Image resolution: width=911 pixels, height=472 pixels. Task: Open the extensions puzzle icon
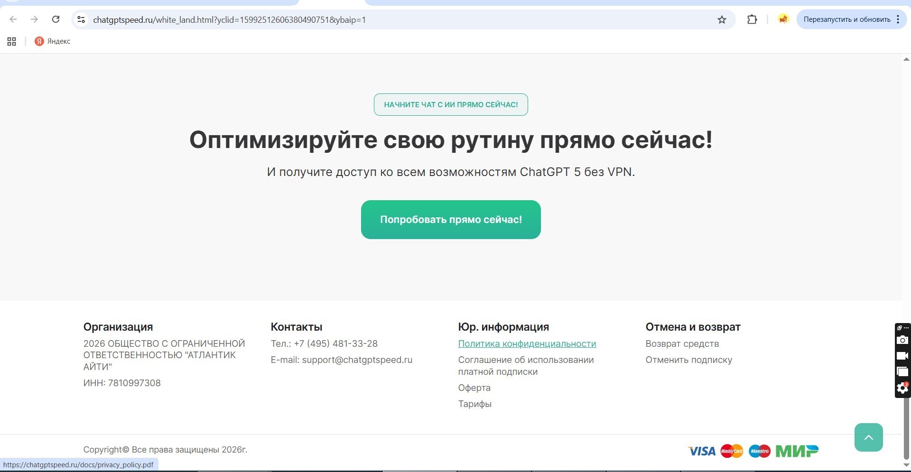pos(752,19)
